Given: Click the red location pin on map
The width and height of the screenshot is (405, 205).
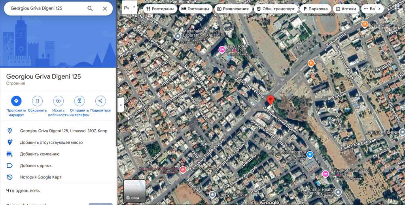Looking at the screenshot, I should (270, 100).
